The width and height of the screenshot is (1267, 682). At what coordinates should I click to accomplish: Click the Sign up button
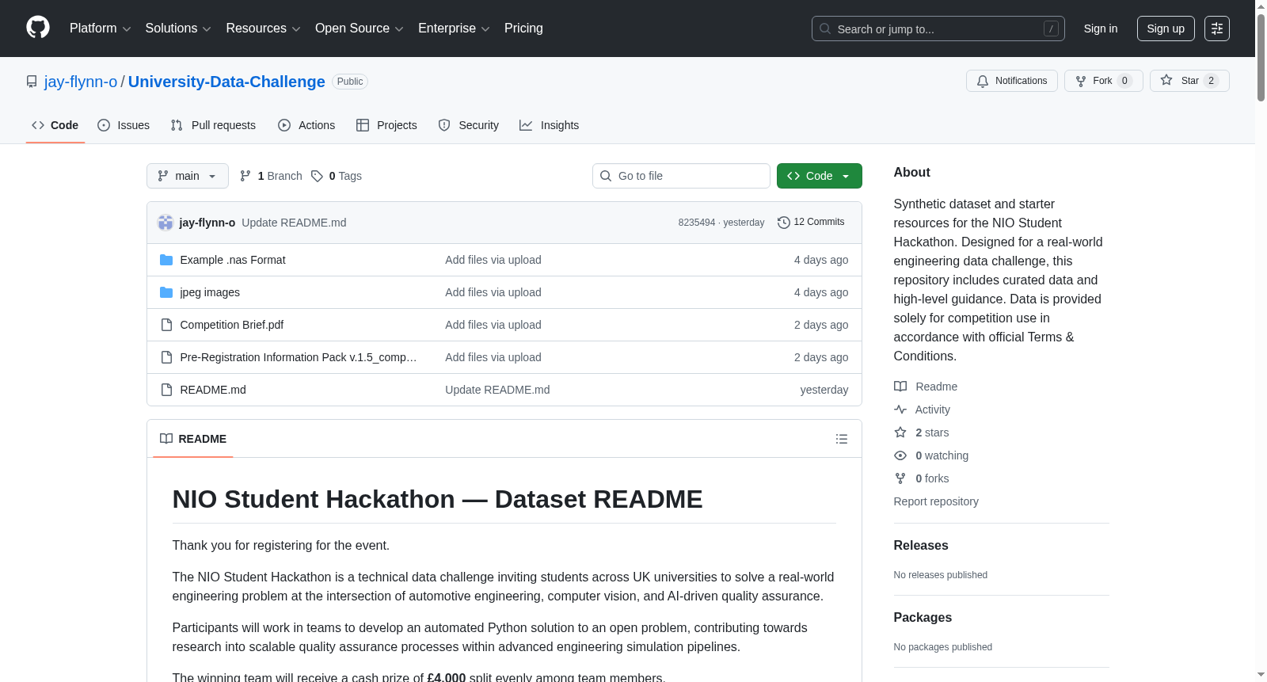(x=1166, y=29)
